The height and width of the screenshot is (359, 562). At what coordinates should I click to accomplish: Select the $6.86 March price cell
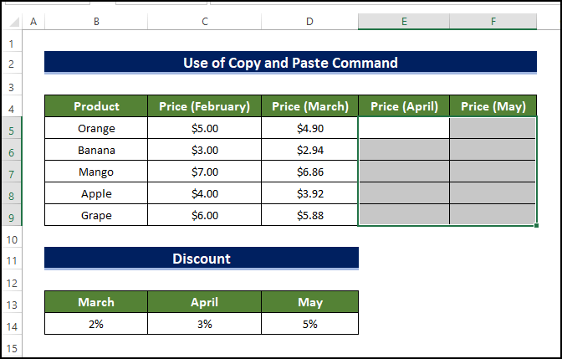coord(309,172)
